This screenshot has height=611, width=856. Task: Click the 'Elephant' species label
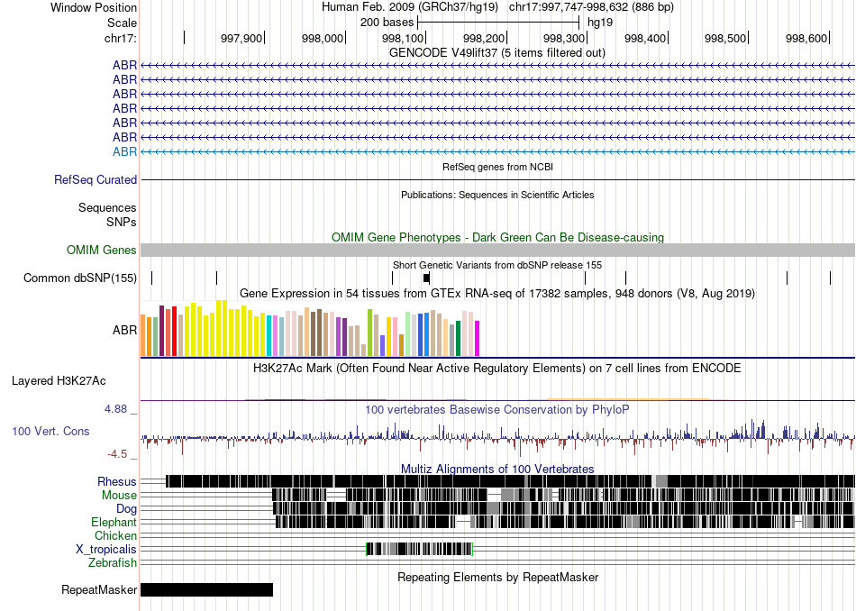pyautogui.click(x=114, y=523)
